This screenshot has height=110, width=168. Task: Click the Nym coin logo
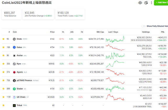pos(14,64)
